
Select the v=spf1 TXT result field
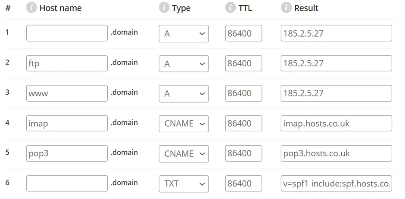point(336,183)
